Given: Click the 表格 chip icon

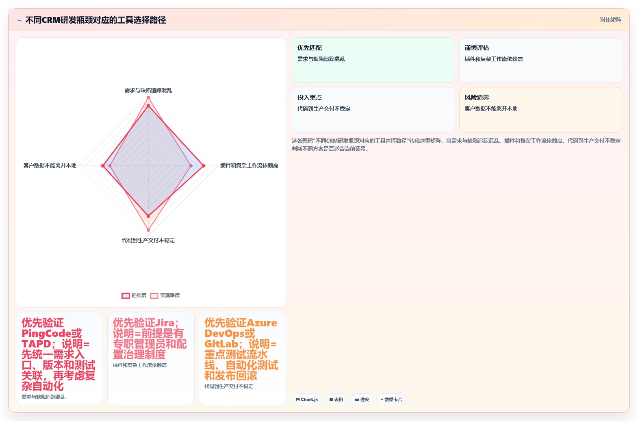Looking at the screenshot, I should (331, 400).
